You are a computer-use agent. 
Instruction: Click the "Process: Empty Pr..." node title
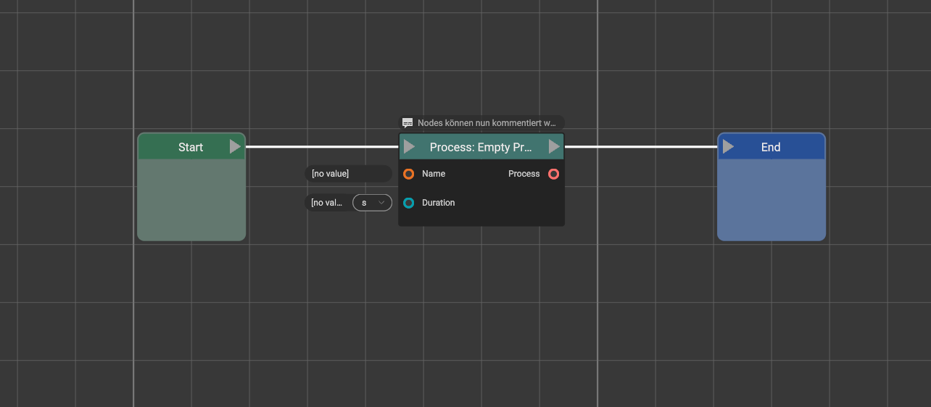click(x=481, y=147)
